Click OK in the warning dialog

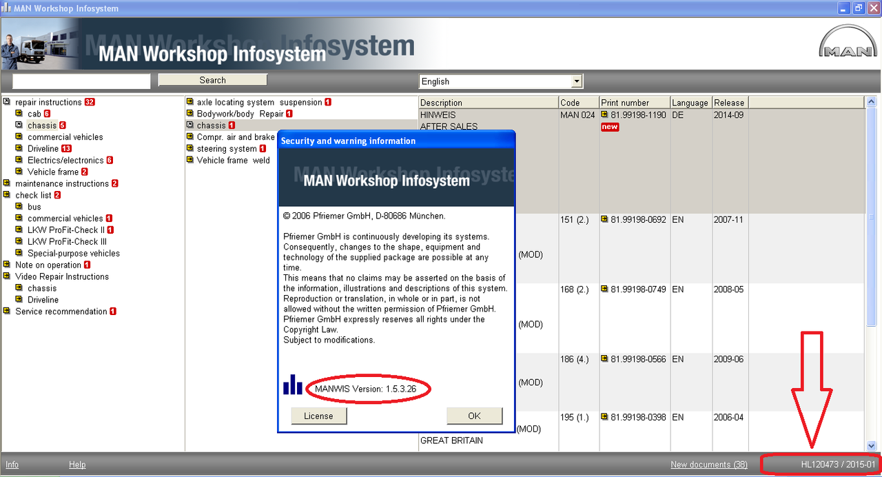click(474, 416)
